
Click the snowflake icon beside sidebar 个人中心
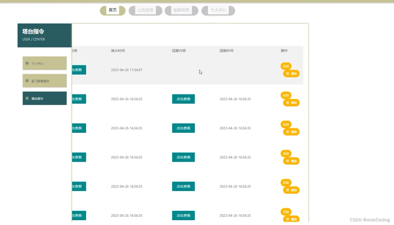[x=27, y=63]
